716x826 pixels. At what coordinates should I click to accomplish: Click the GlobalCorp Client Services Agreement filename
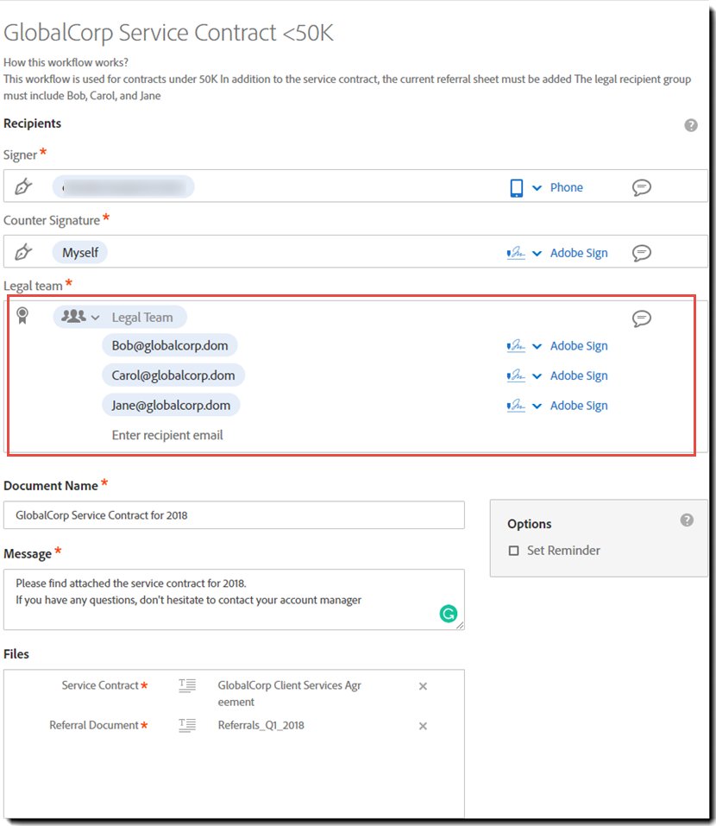290,693
